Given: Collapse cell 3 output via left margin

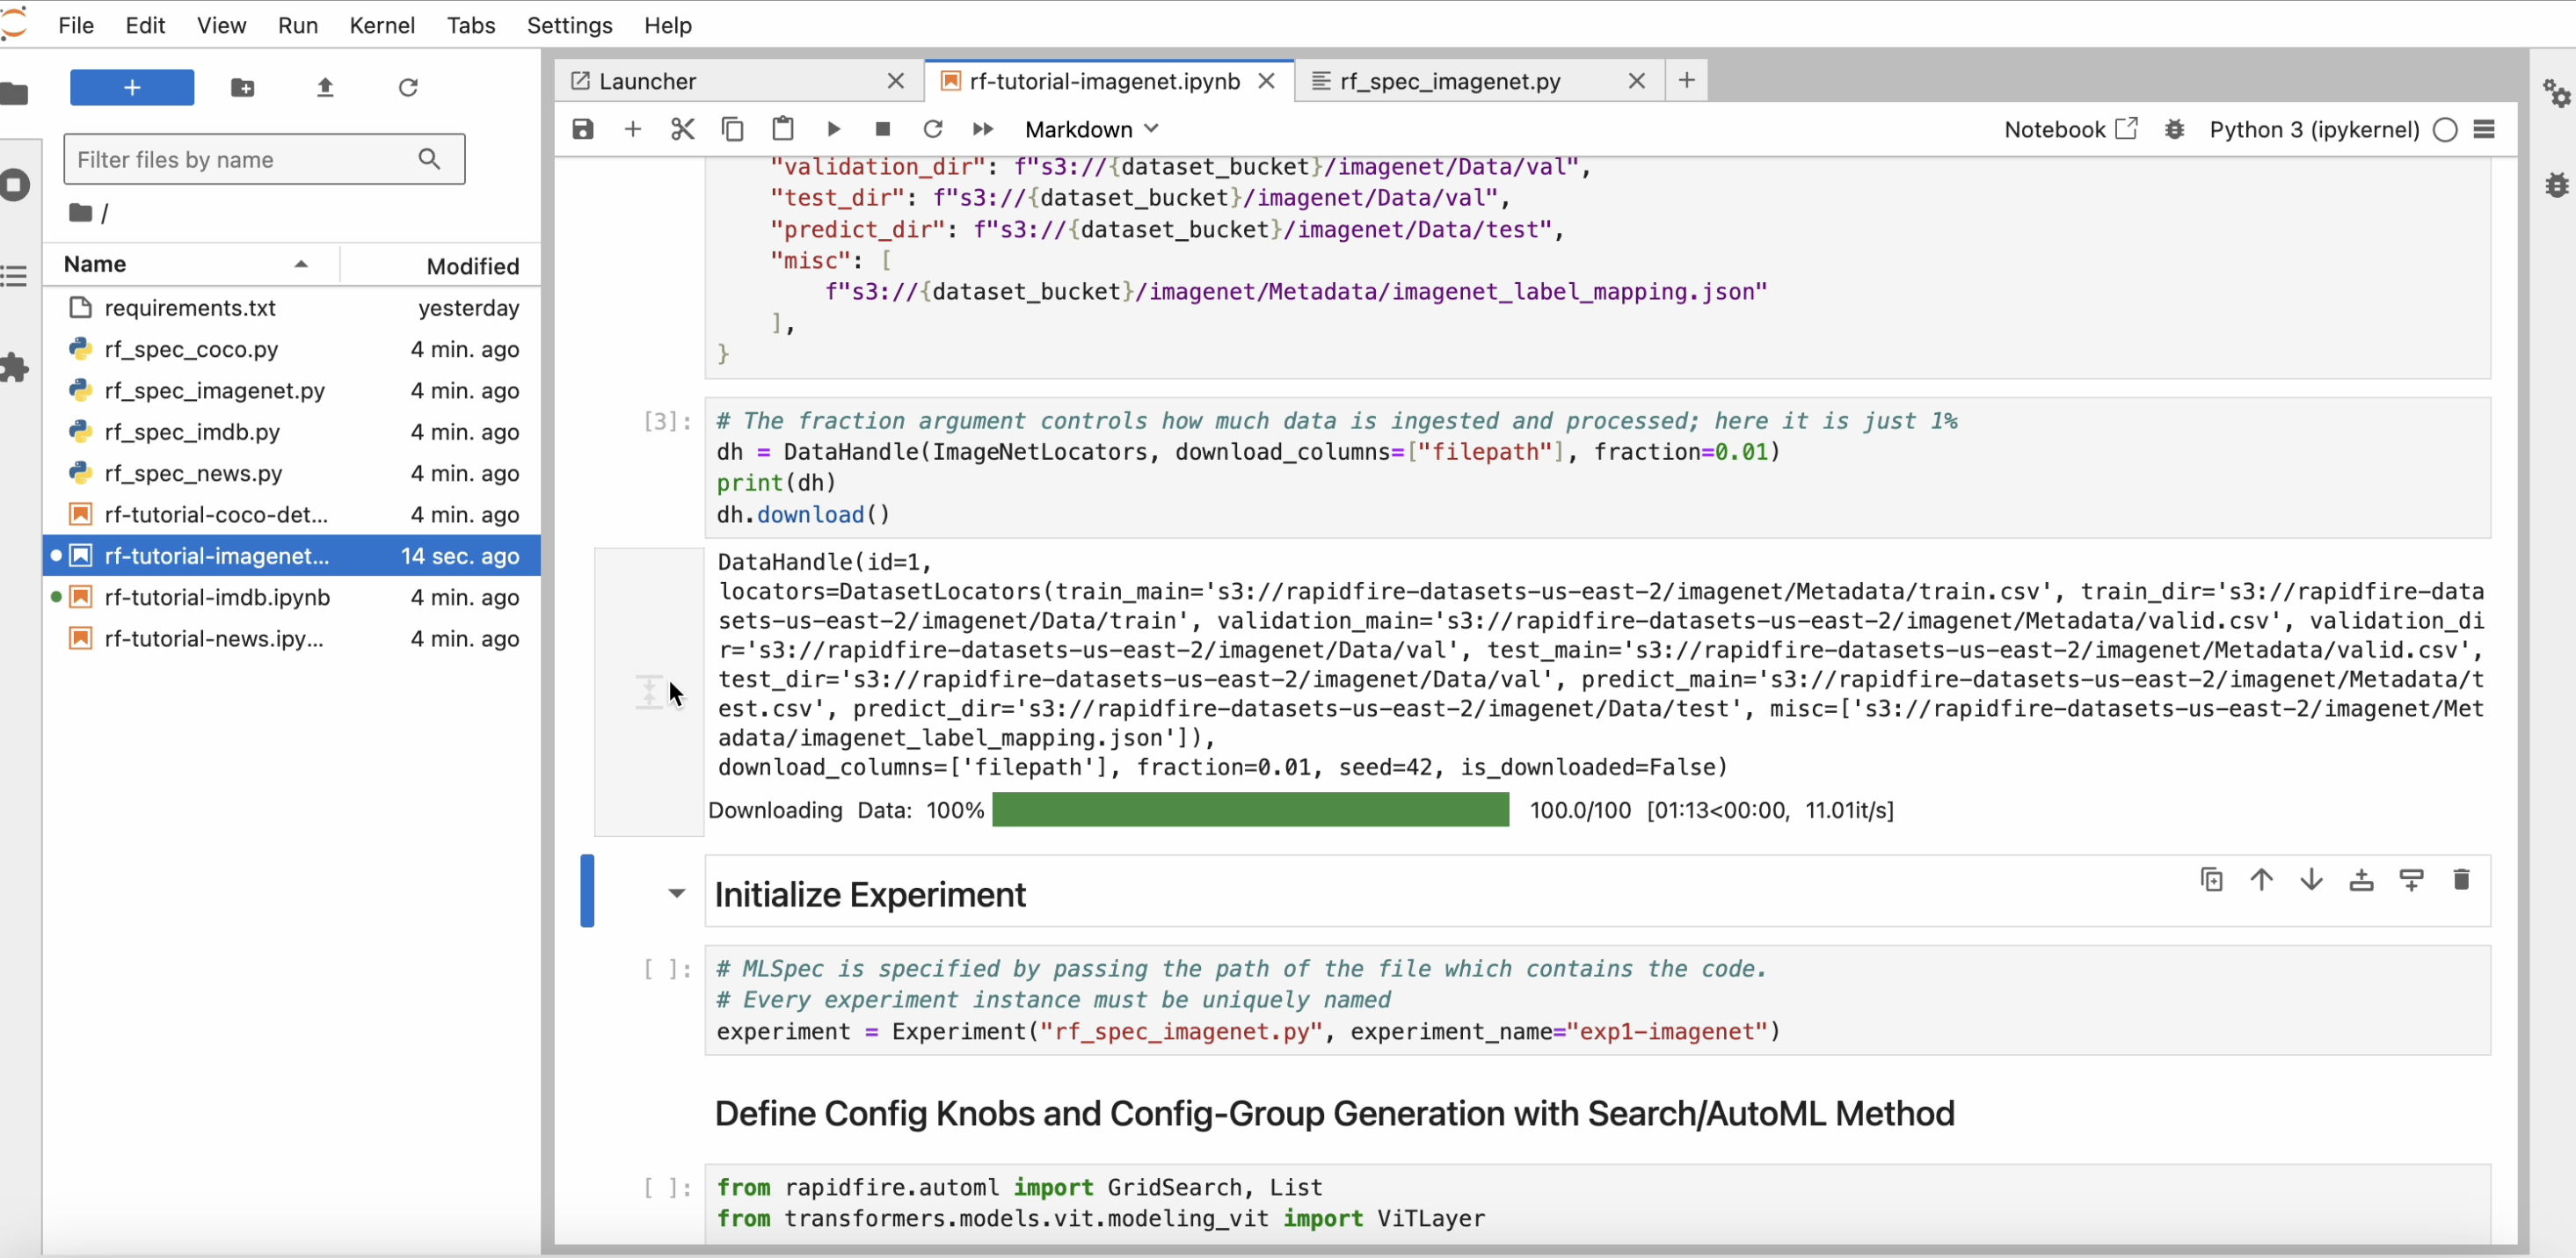Looking at the screenshot, I should click(649, 692).
